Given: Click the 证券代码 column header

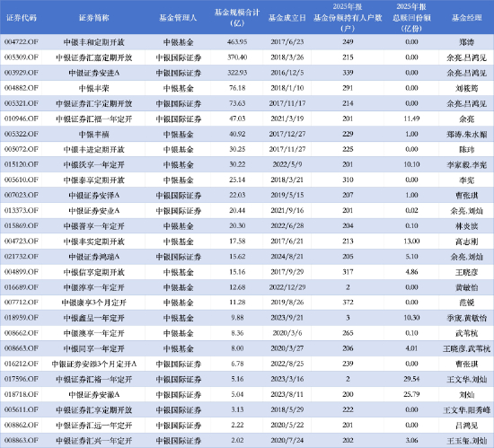Looking at the screenshot, I should (x=22, y=18).
